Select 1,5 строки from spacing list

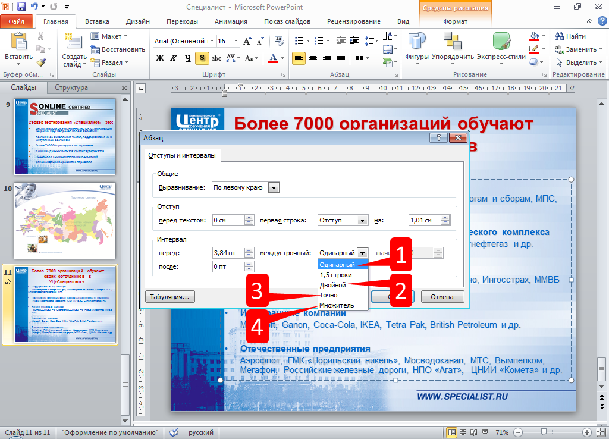336,275
